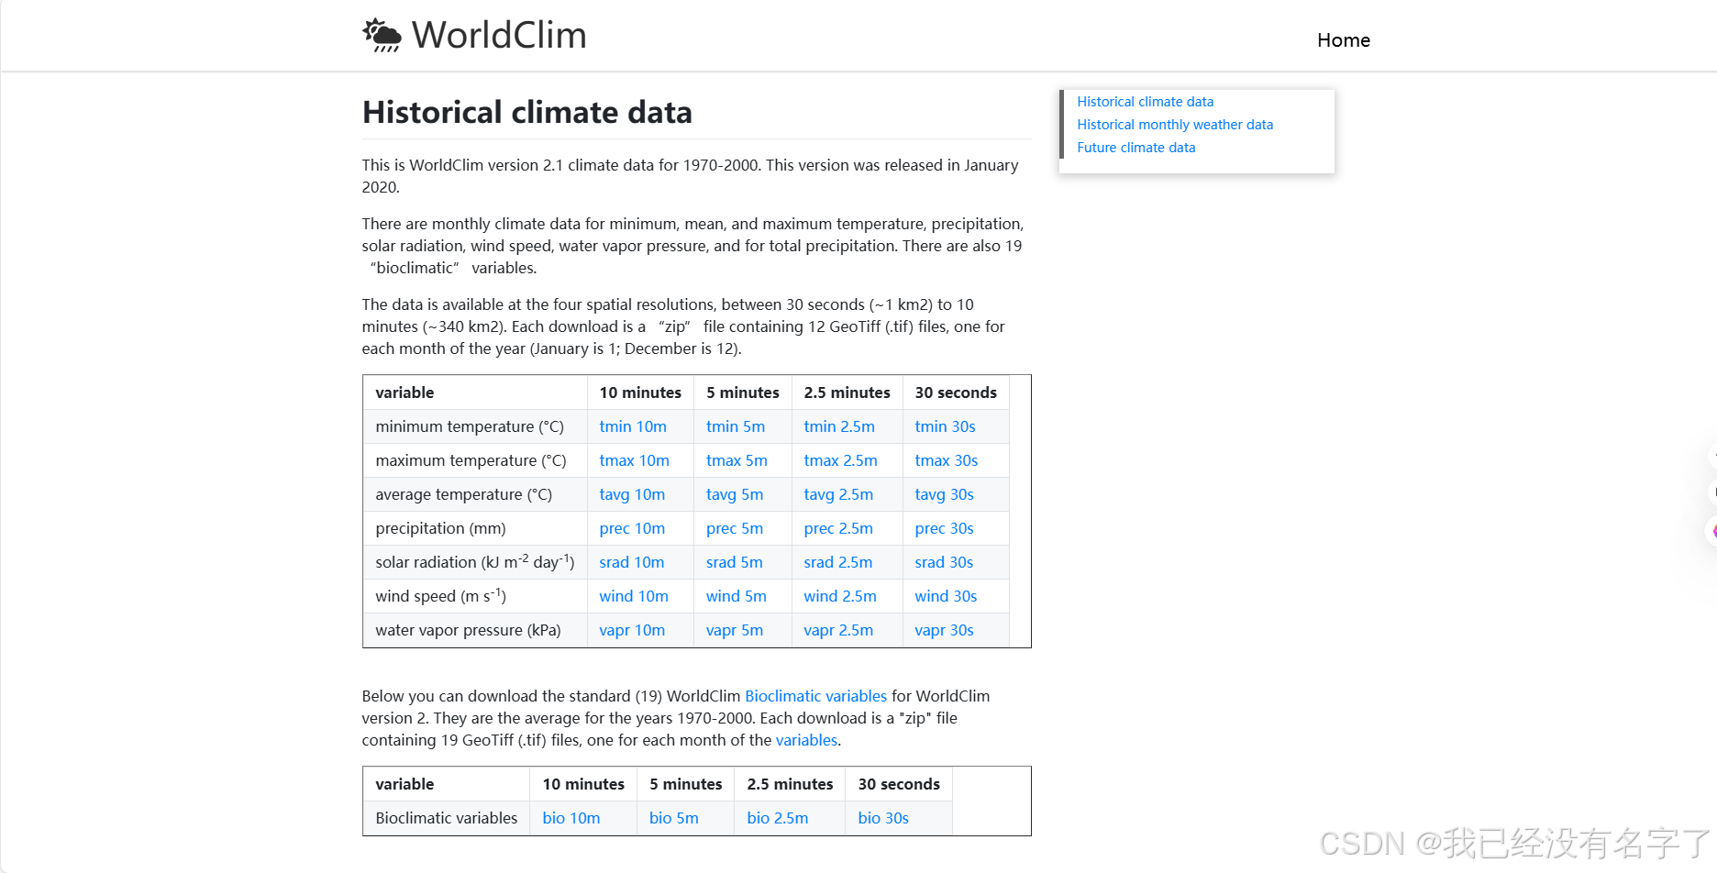Open the 'Historical monthly weather data' sidebar link

(1175, 125)
